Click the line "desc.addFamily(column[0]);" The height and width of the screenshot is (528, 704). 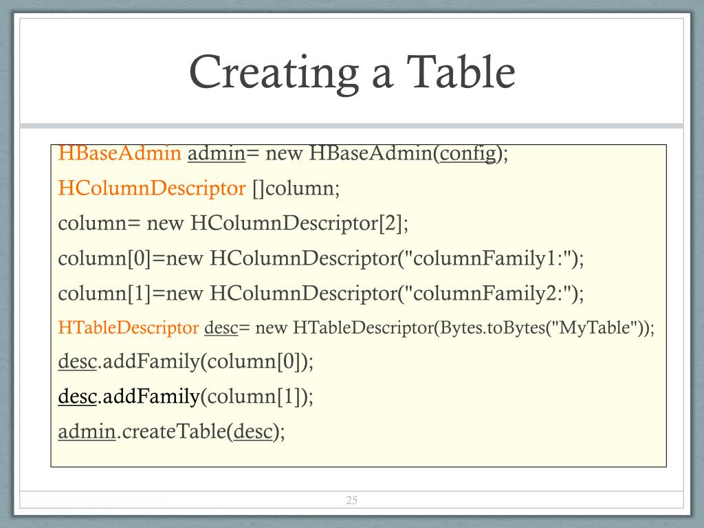tap(186, 362)
